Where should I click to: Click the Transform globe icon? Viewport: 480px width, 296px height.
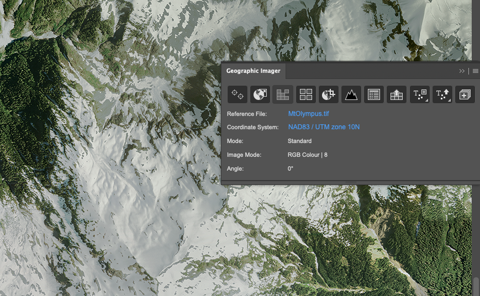click(260, 94)
